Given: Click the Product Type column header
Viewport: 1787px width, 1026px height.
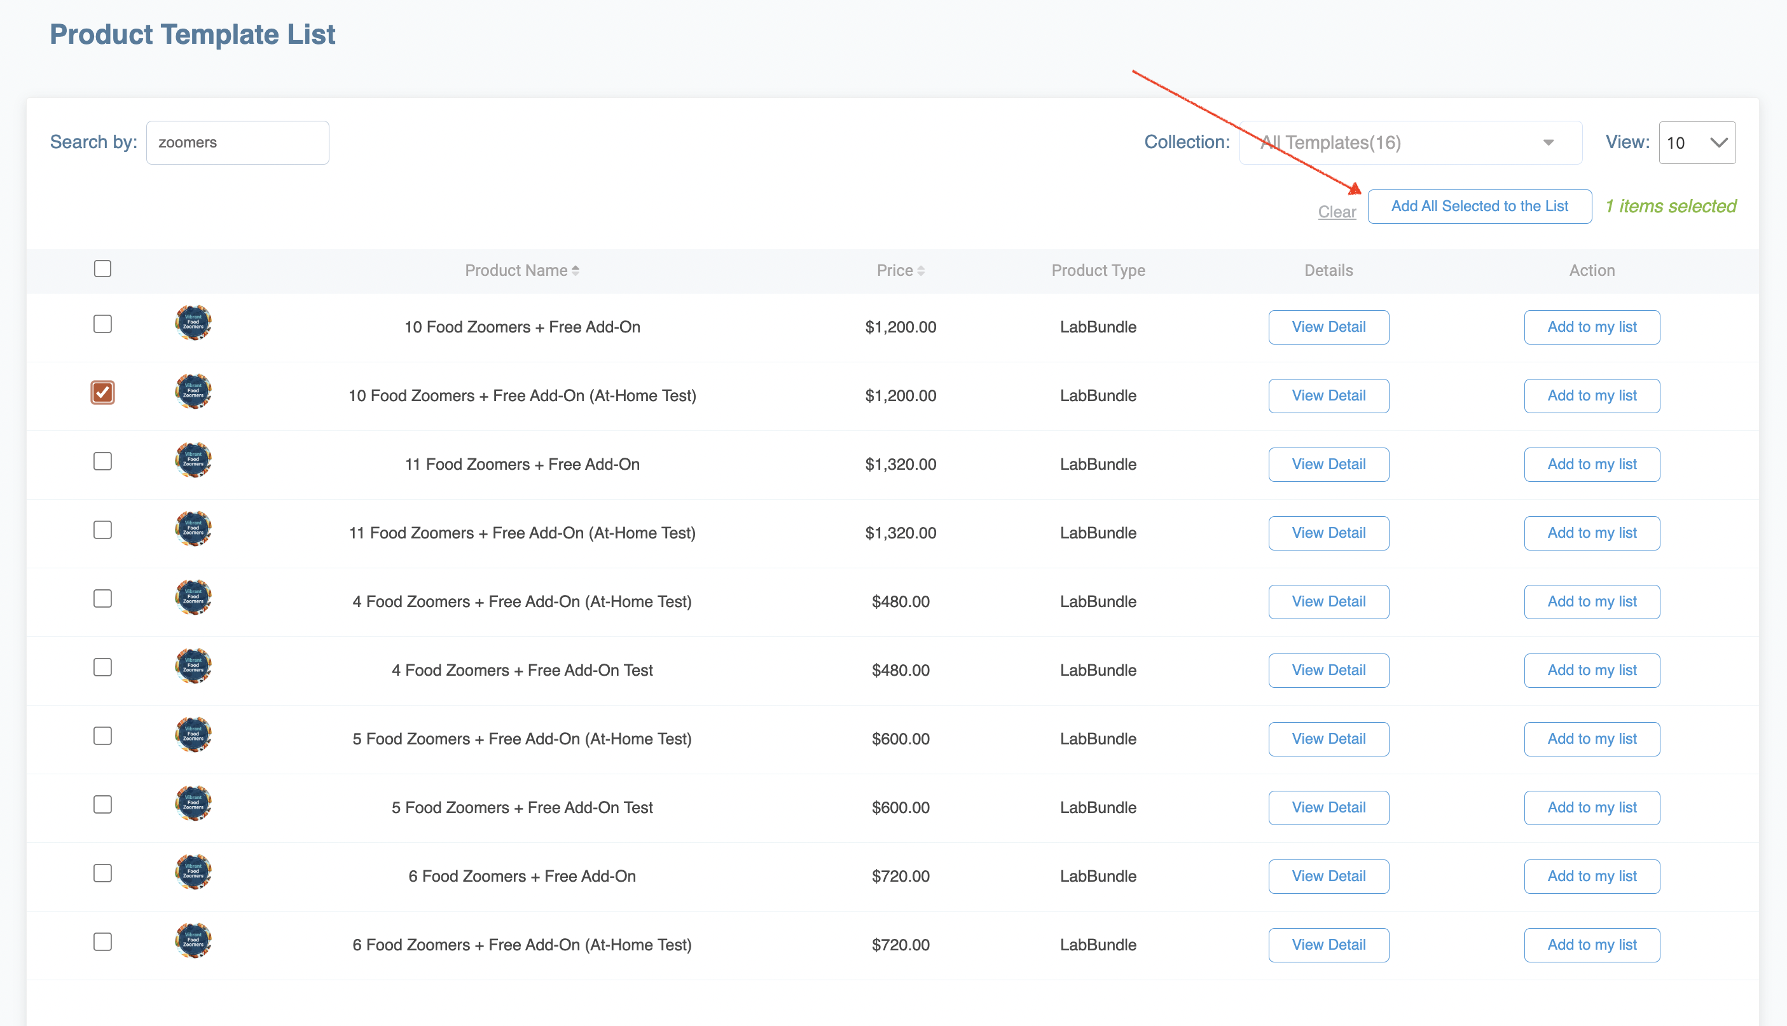Looking at the screenshot, I should click(1098, 271).
